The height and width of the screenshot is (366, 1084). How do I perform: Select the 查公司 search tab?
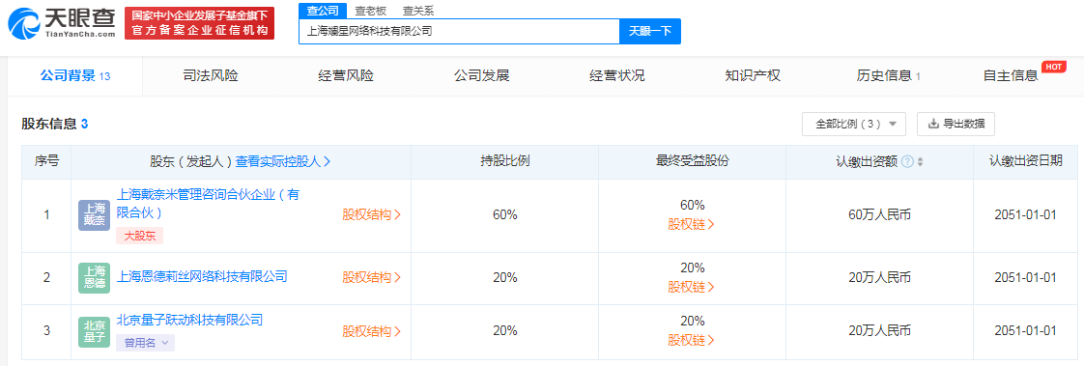(x=323, y=11)
